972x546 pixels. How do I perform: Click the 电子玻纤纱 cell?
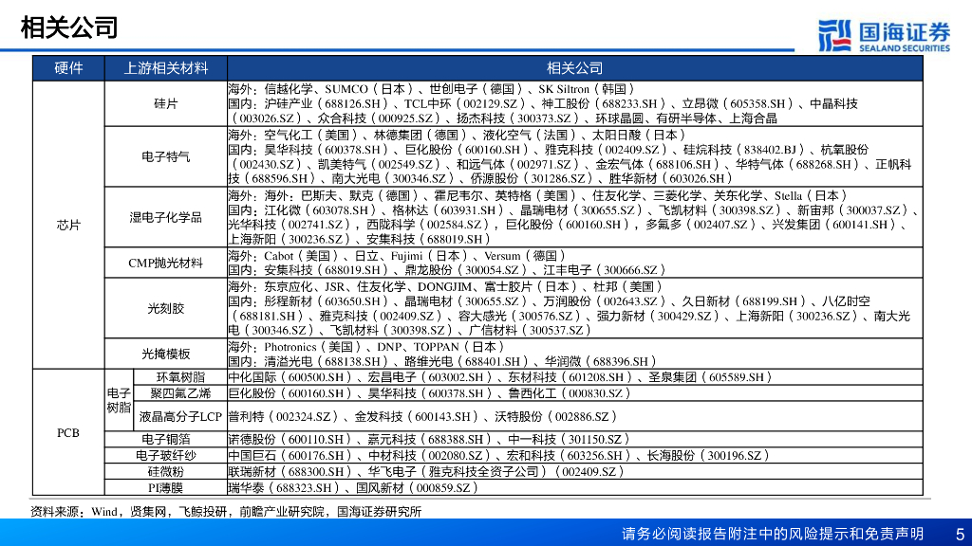point(165,456)
